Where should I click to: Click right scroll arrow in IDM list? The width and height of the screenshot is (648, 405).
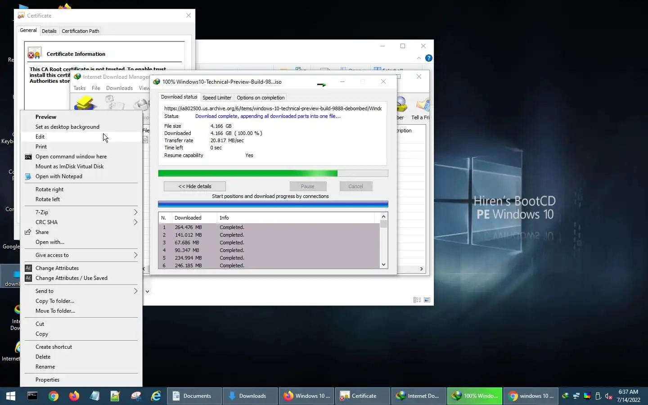pyautogui.click(x=421, y=269)
